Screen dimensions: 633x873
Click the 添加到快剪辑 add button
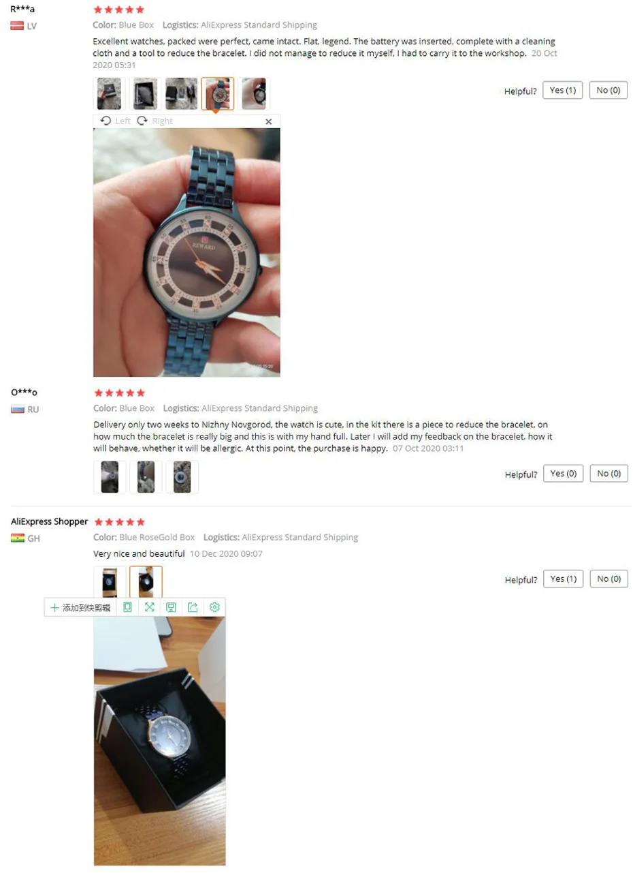click(80, 607)
